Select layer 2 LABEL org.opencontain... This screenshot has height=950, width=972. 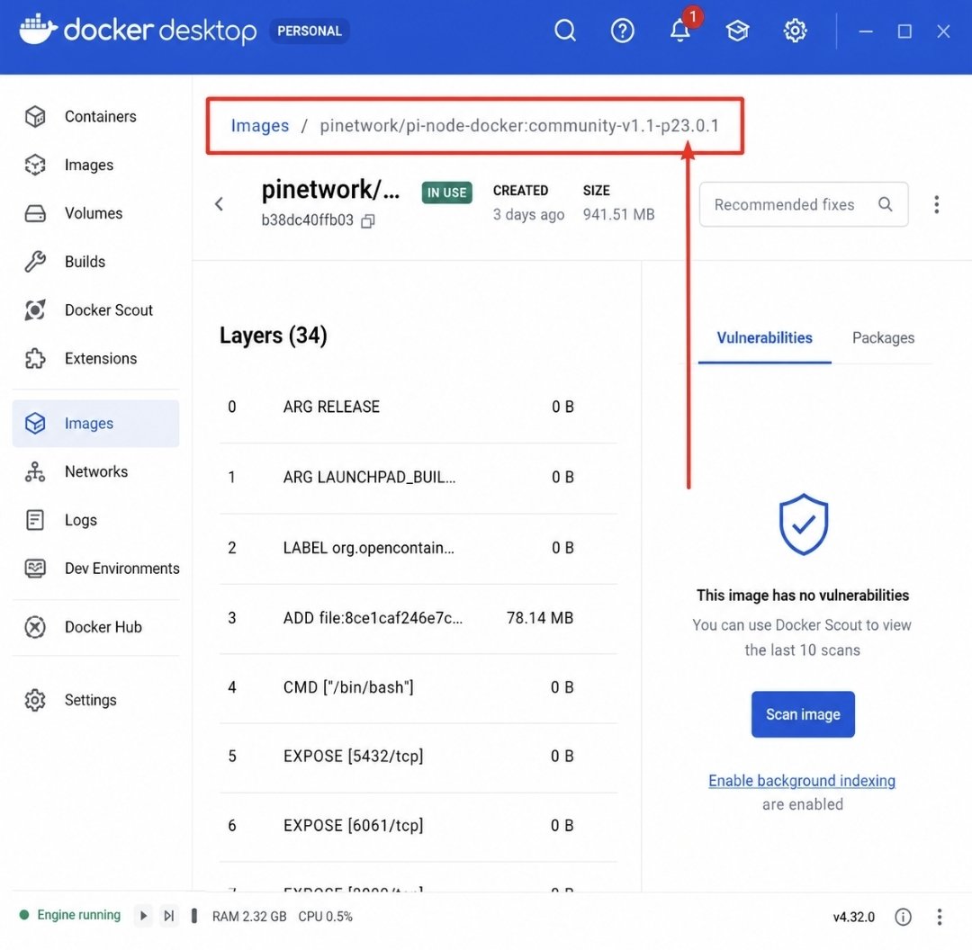418,549
